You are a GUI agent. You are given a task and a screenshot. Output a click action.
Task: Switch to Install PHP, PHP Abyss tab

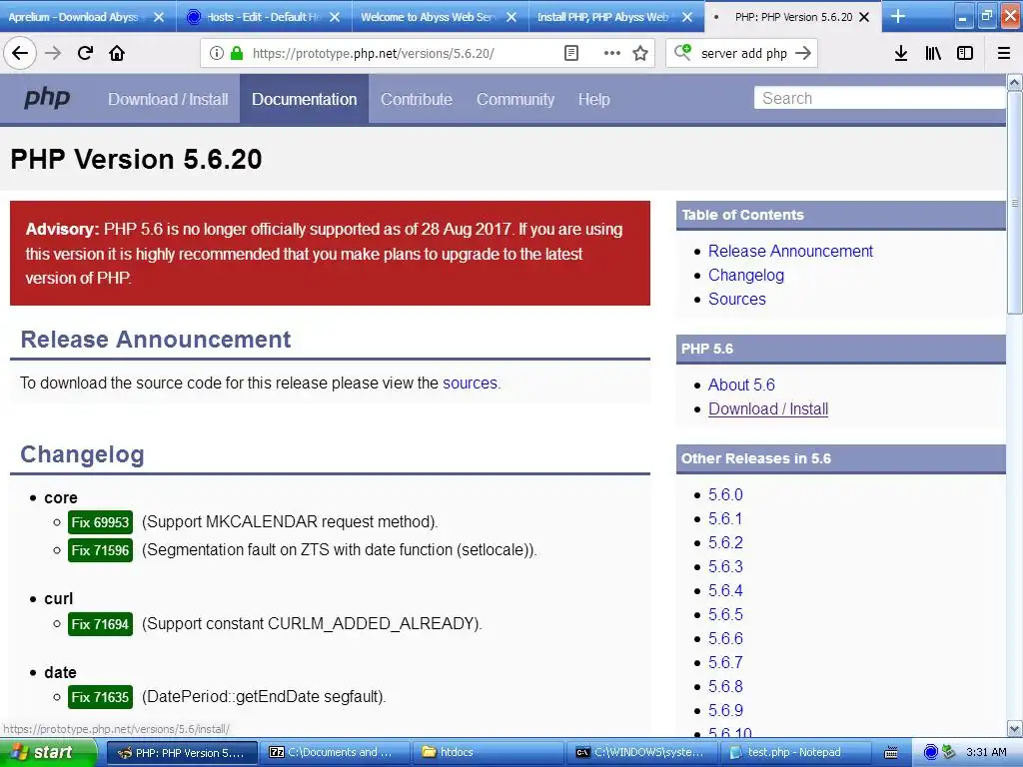click(x=603, y=17)
